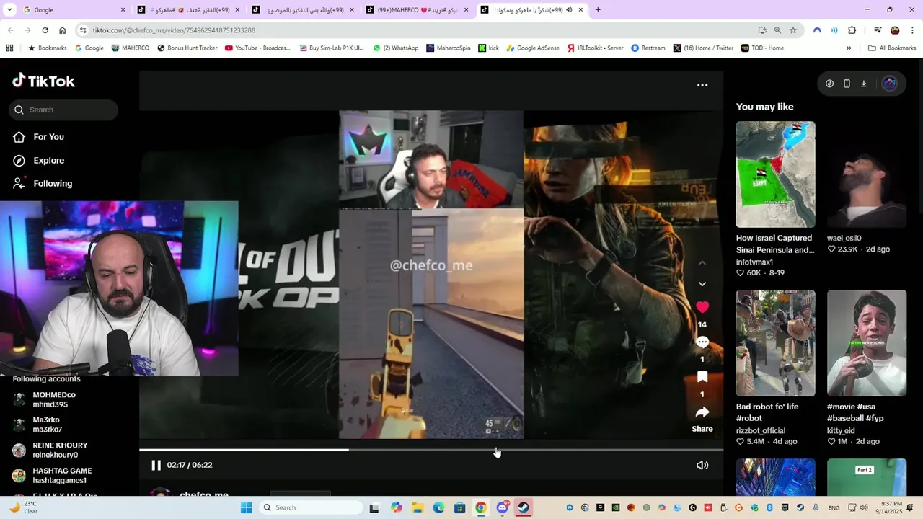Open the Windows Start menu

[246, 507]
